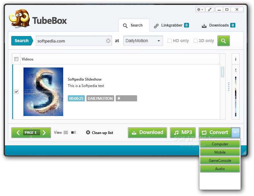Click the compact mode arrows icon
The width and height of the screenshot is (254, 196).
click(210, 9)
